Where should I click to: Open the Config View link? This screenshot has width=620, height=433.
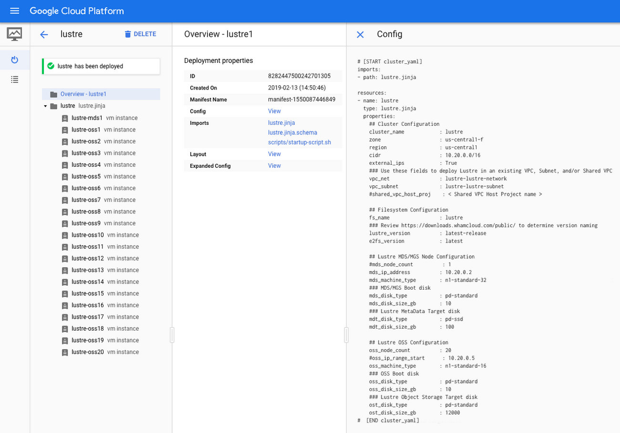pos(274,111)
